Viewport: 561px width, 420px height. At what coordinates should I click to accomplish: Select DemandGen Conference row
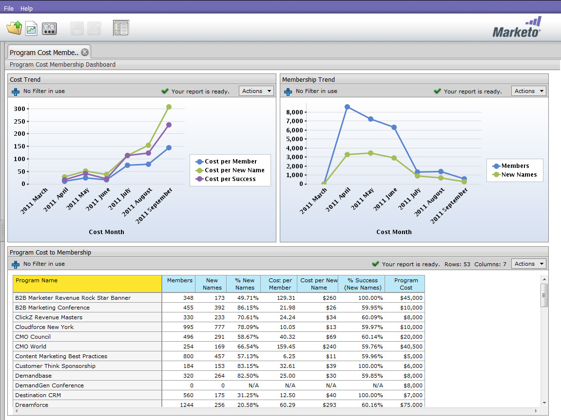click(x=219, y=385)
